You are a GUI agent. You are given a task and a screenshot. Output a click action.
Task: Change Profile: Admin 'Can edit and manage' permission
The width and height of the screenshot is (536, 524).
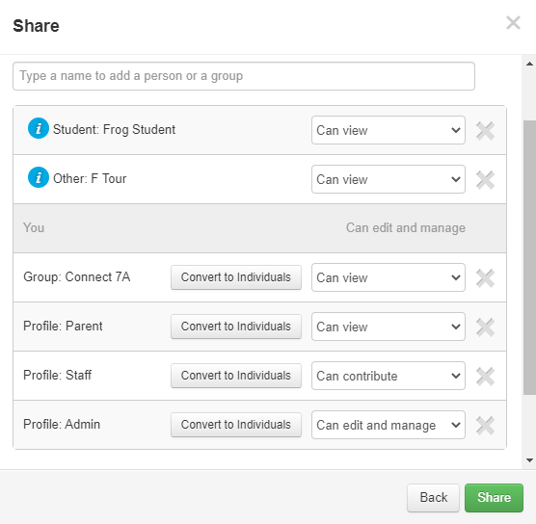tap(388, 425)
